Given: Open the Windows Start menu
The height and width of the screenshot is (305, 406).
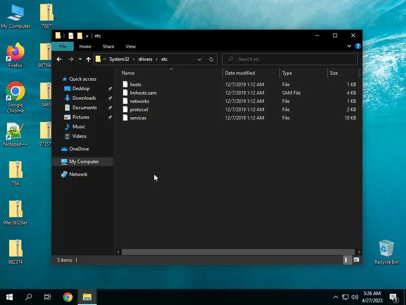Looking at the screenshot, I should pos(10,297).
